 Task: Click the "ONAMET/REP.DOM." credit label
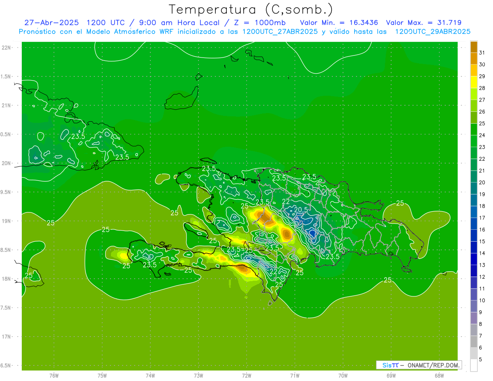coord(434,365)
